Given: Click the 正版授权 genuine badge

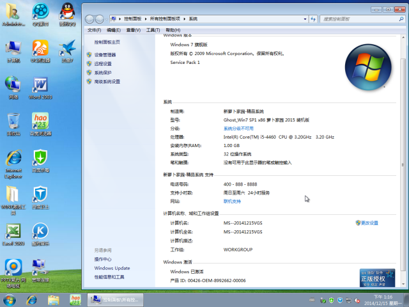Looking at the screenshot, I should pyautogui.click(x=377, y=278).
